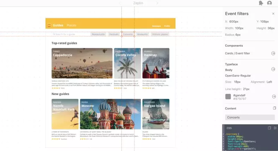Image resolution: width=278 pixels, height=151 pixels.
Task: Select the Historic places filter chip
Action: click(x=160, y=34)
